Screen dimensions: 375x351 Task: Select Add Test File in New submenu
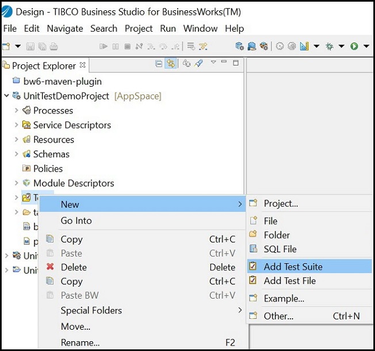point(309,281)
